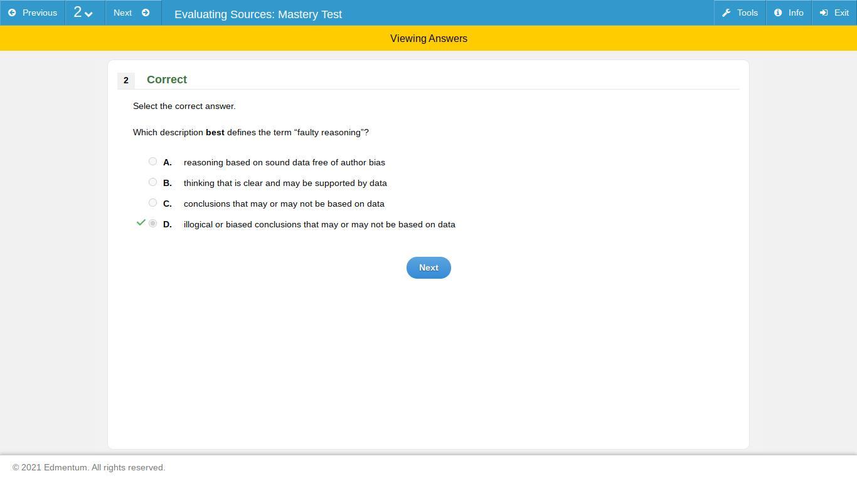Image resolution: width=857 pixels, height=481 pixels.
Task: Click the question text about "faulty reasoning"
Action: point(251,132)
